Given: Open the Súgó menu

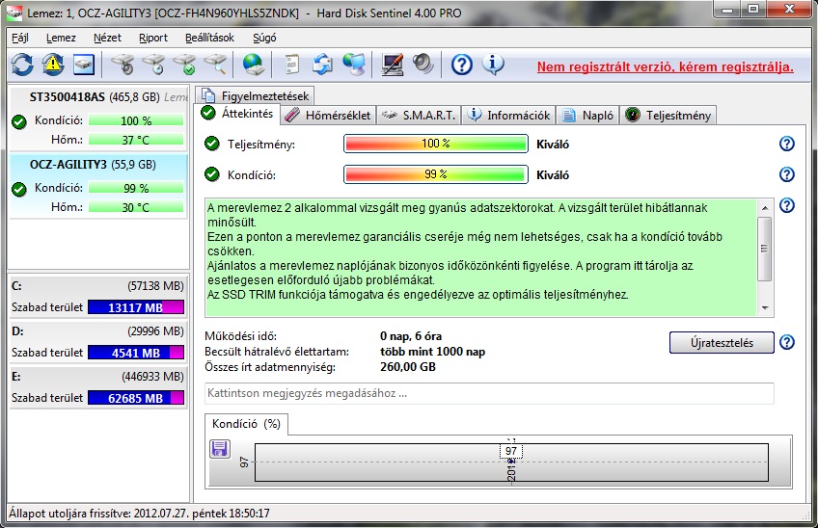Looking at the screenshot, I should (264, 38).
